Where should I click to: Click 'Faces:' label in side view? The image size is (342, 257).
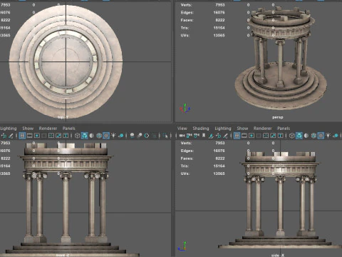click(x=187, y=158)
